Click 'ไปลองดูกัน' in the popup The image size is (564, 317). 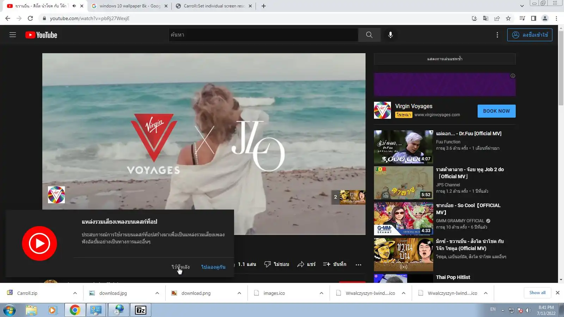(213, 267)
